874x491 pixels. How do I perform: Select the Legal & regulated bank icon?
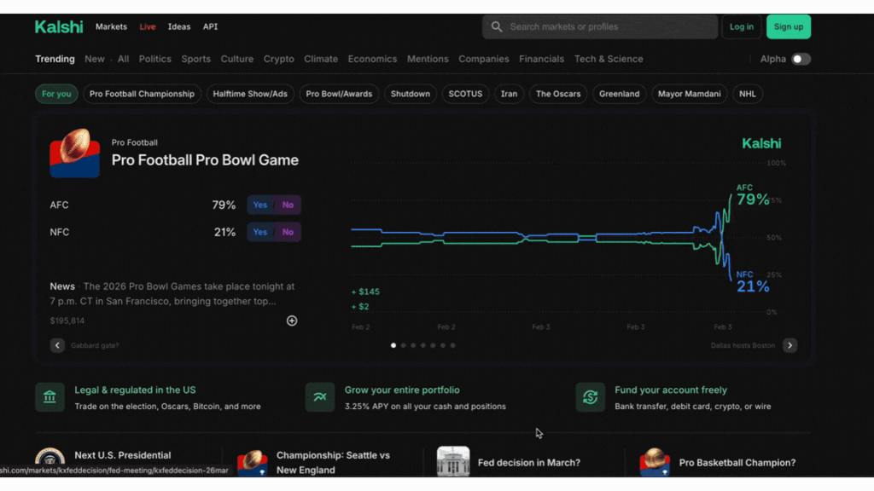coord(50,396)
